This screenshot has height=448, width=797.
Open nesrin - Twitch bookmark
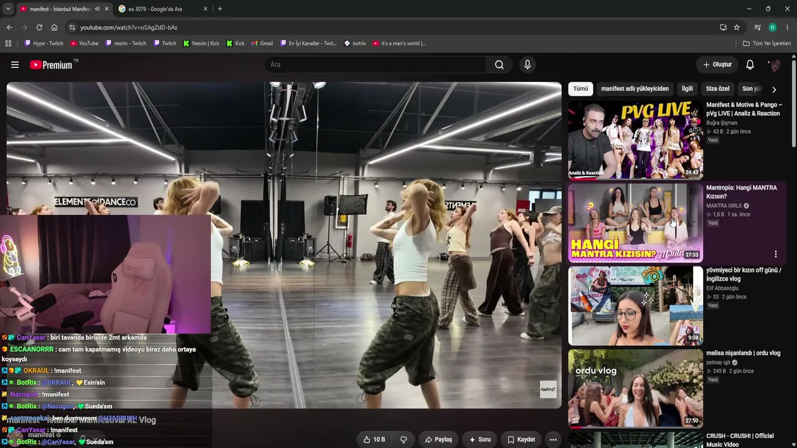pyautogui.click(x=126, y=44)
